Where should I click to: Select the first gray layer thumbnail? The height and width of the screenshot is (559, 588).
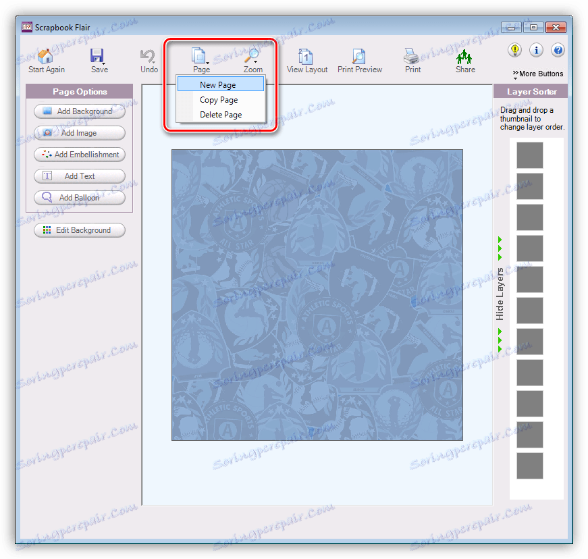(529, 155)
